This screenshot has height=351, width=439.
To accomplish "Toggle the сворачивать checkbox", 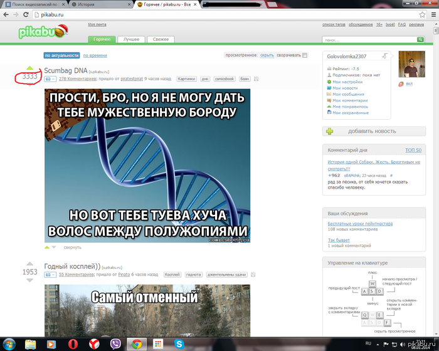I will click(x=305, y=55).
